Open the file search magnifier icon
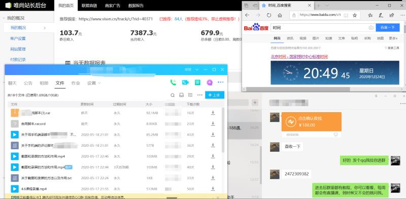The image size is (406, 199). click(173, 95)
